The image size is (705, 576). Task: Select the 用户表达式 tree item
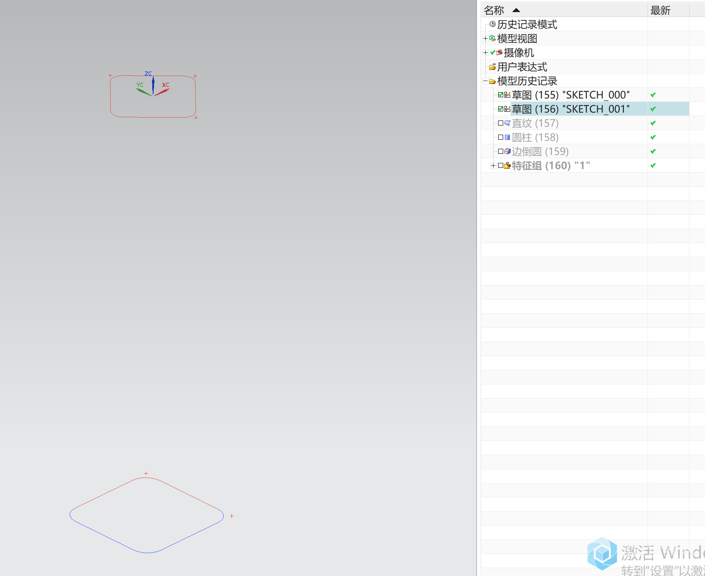click(x=522, y=67)
